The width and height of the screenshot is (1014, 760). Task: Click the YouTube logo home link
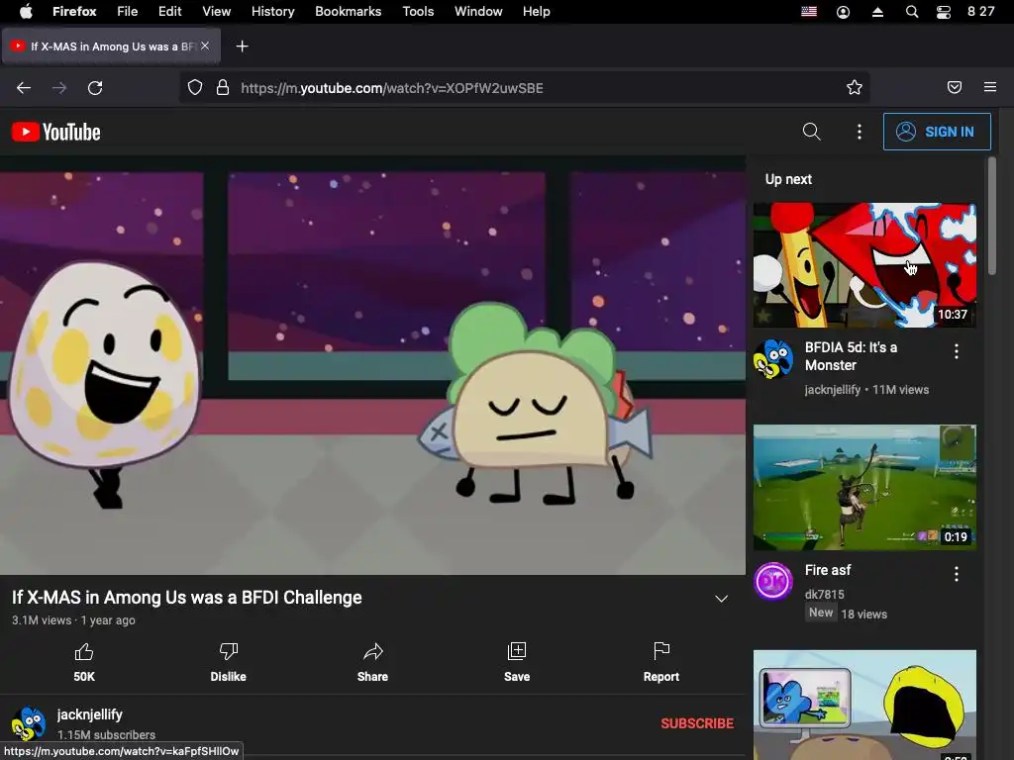pos(56,132)
